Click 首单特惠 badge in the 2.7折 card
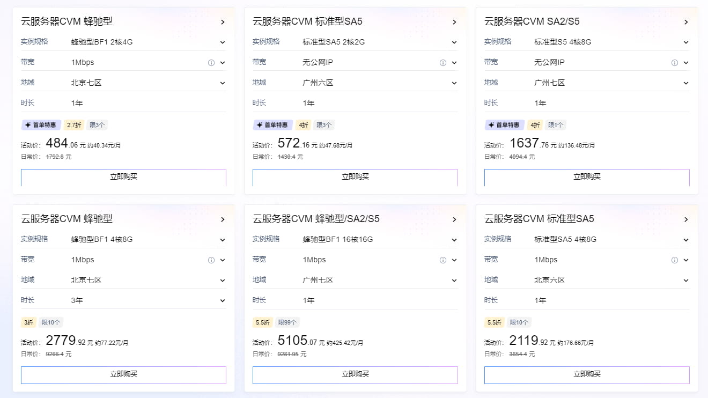The width and height of the screenshot is (708, 398). click(x=41, y=125)
